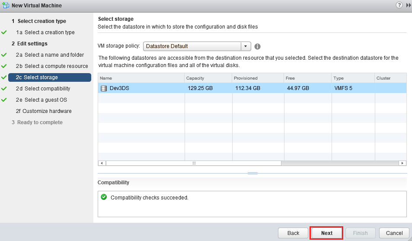The height and width of the screenshot is (241, 412).
Task: Sort datastores by Name column header
Action: coord(141,78)
